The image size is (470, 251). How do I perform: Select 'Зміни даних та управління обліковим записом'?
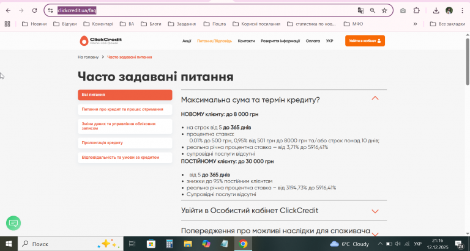click(x=125, y=126)
